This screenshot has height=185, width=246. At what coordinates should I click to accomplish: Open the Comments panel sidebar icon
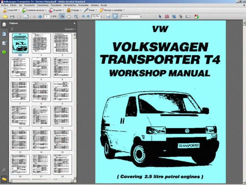[x=4, y=179]
